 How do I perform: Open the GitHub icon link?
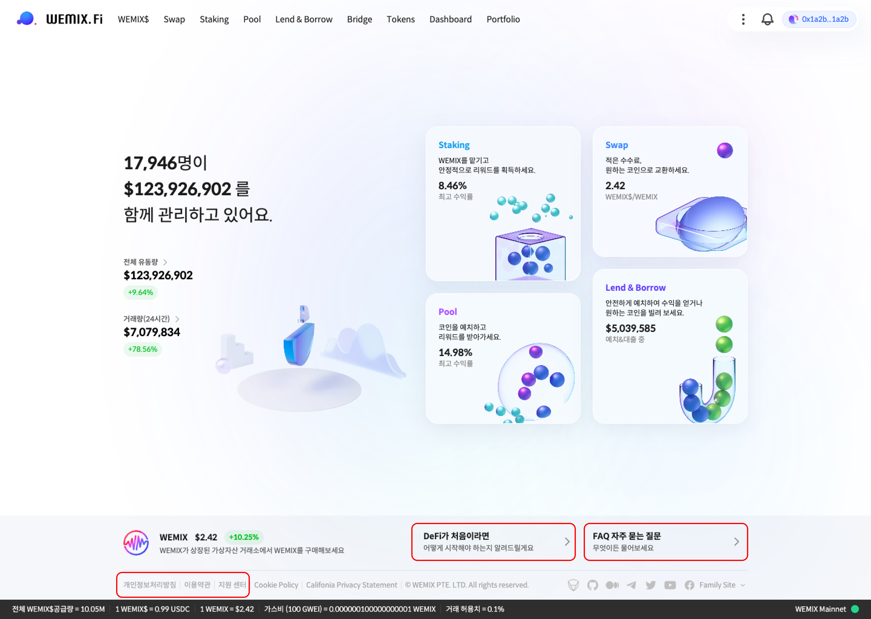tap(593, 585)
